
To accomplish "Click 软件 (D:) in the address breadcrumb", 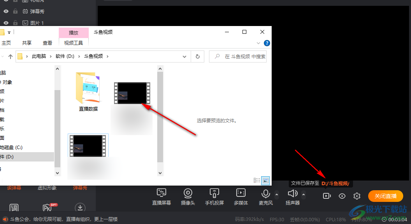I will click(65, 56).
